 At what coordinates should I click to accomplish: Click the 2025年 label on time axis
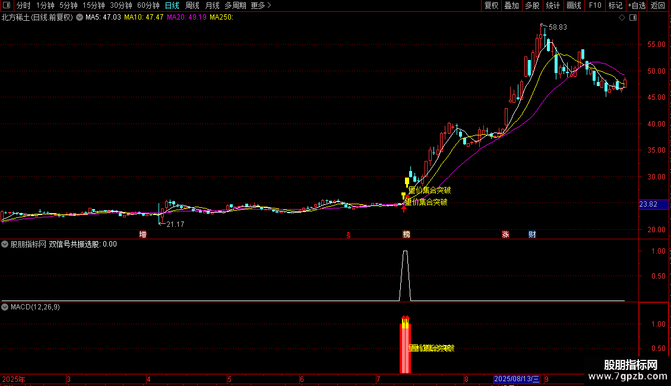point(13,379)
